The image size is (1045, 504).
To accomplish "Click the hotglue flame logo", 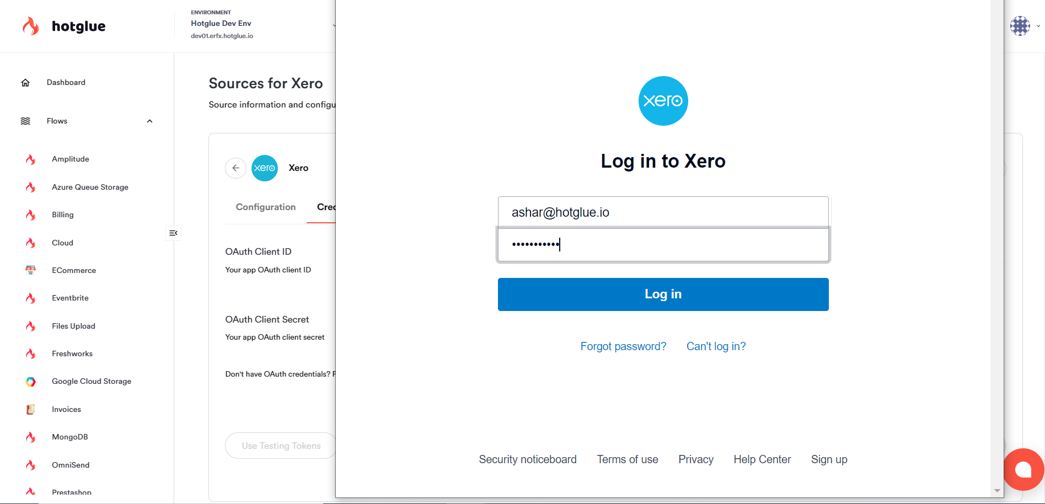I will click(x=31, y=26).
